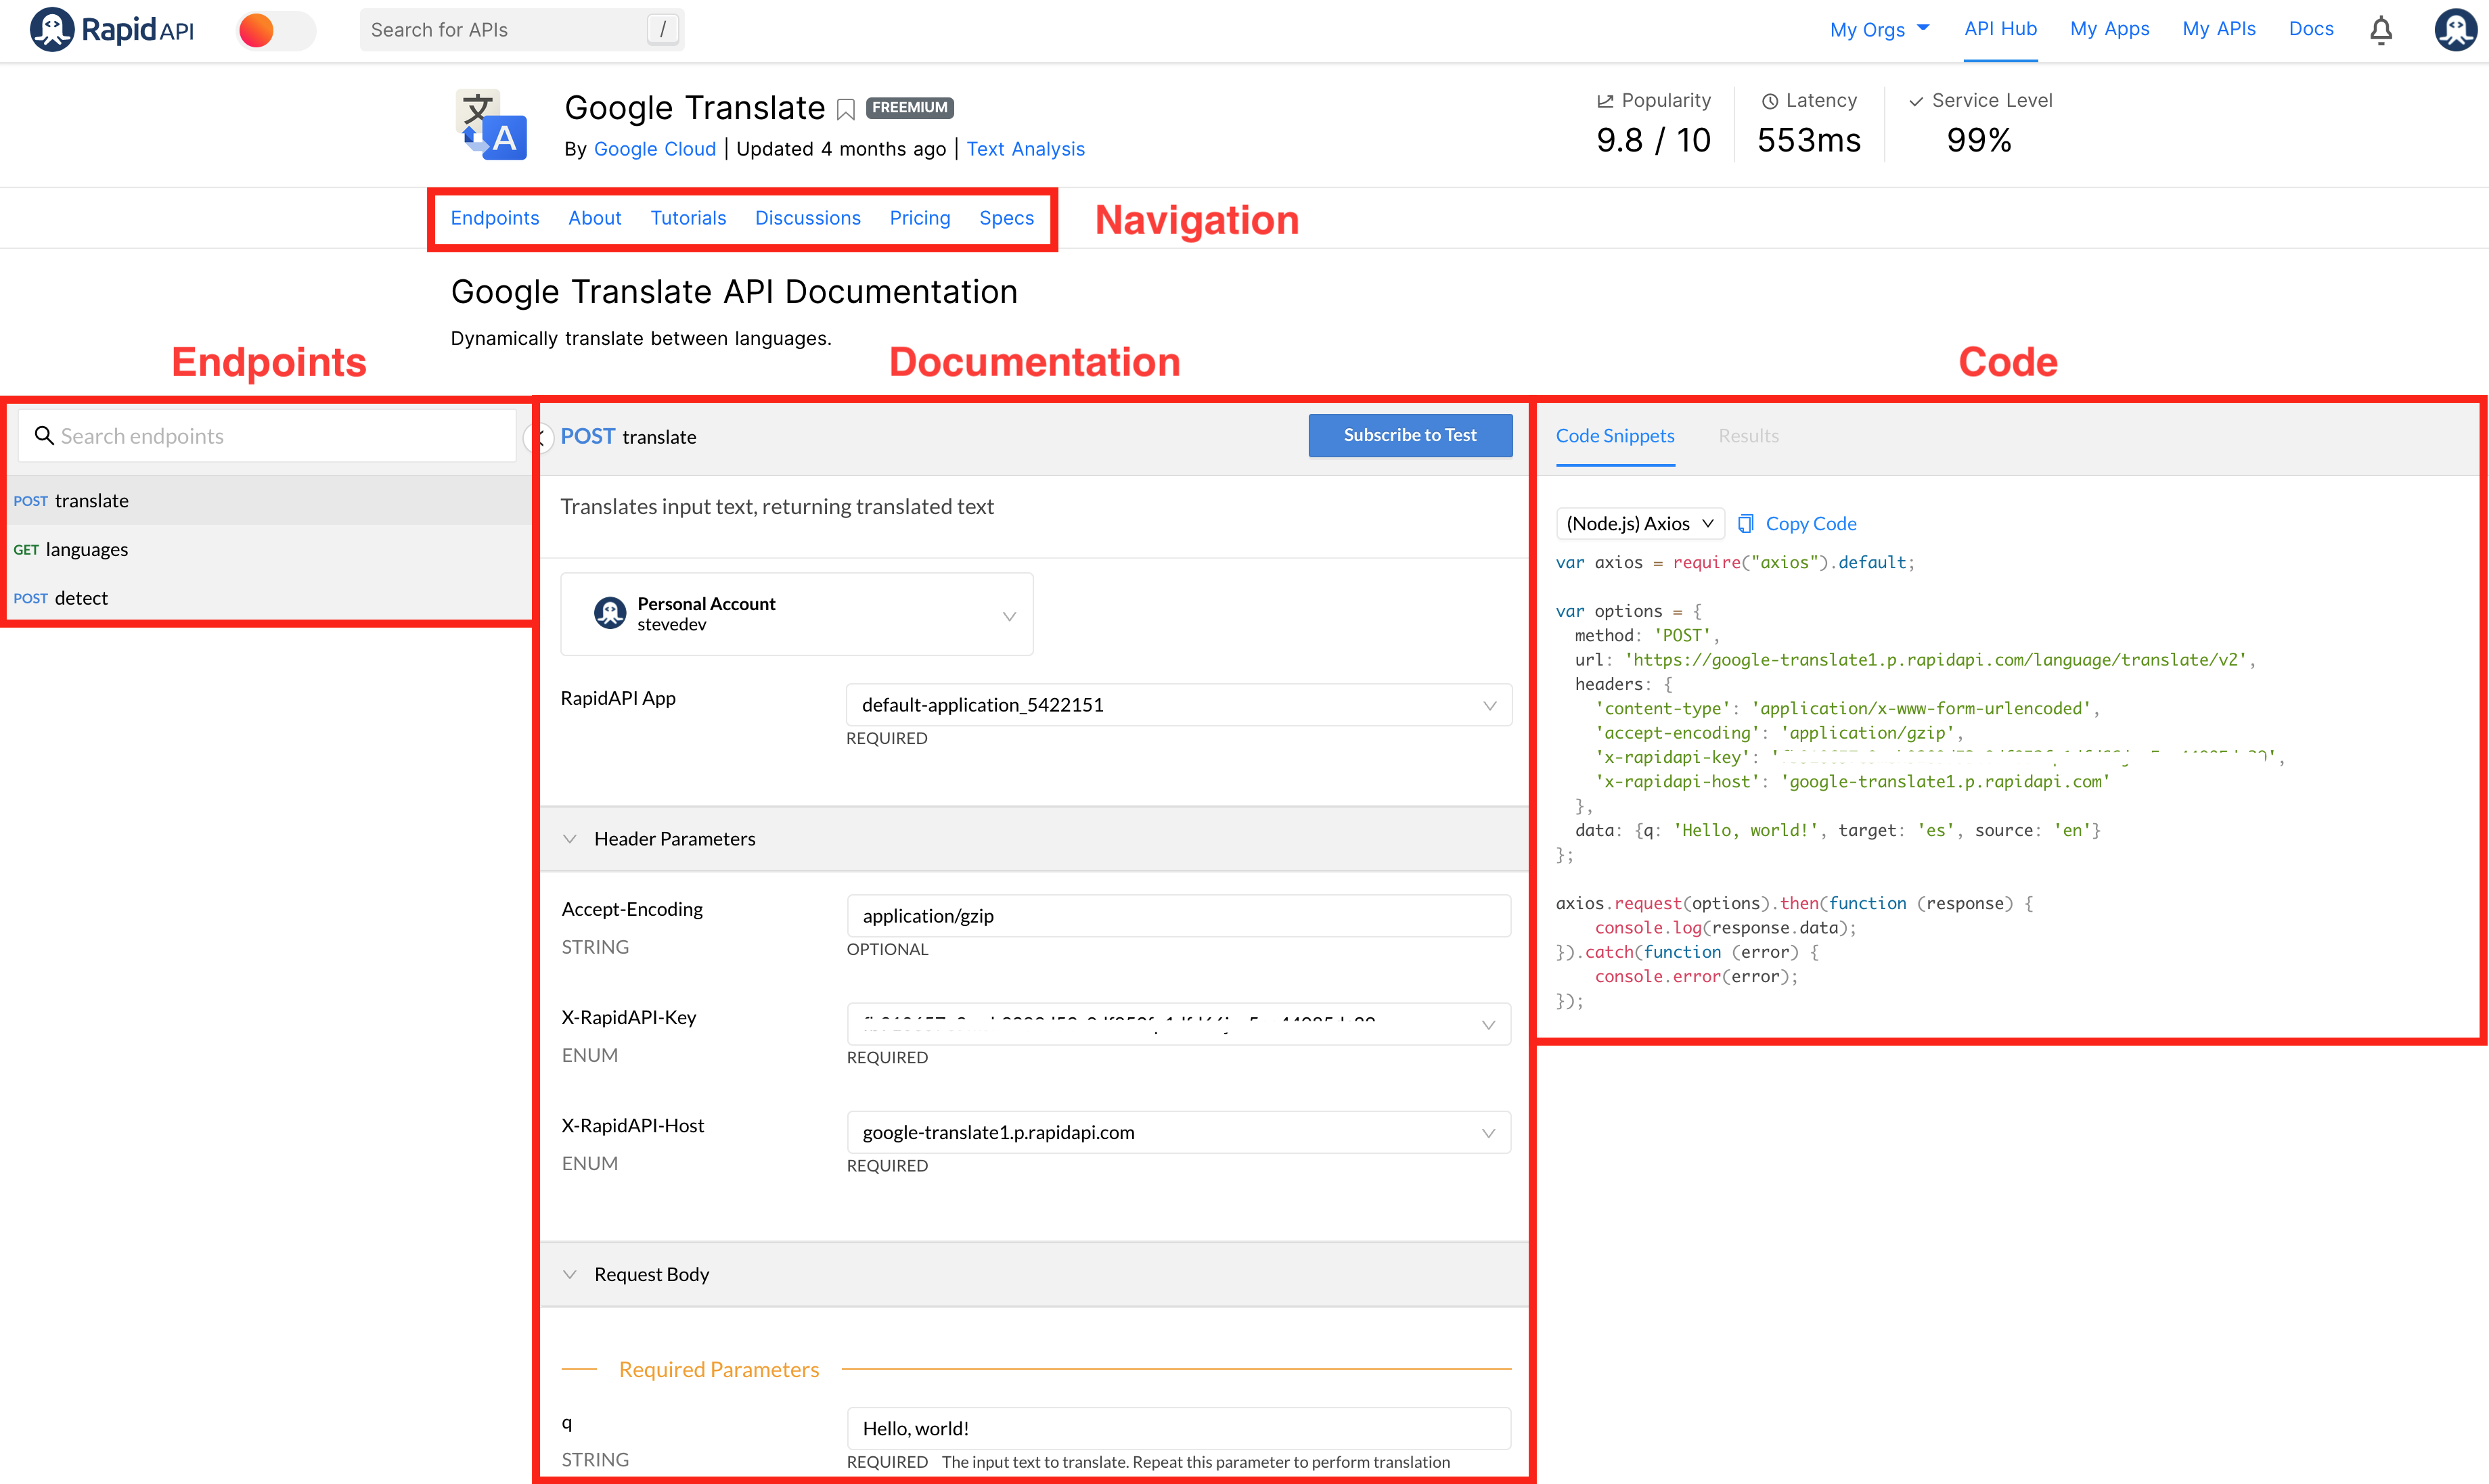The width and height of the screenshot is (2489, 1484).
Task: Switch to the Pricing tab
Action: 920,218
